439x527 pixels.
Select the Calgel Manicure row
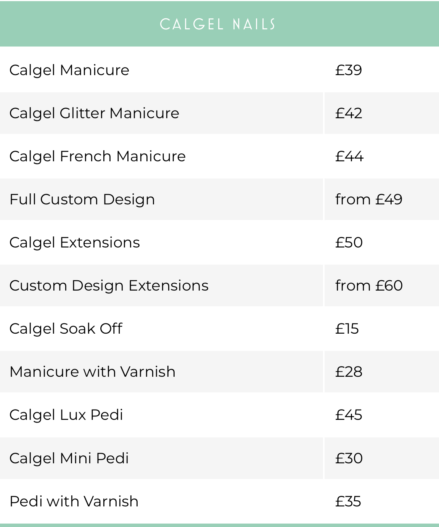tap(219, 70)
